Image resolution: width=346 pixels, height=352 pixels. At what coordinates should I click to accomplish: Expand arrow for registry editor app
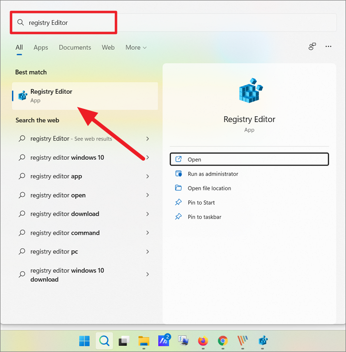pyautogui.click(x=148, y=176)
